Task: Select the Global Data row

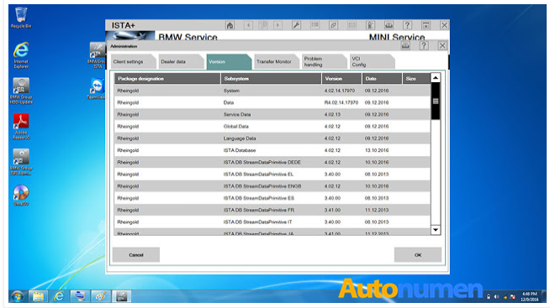Action: click(272, 127)
